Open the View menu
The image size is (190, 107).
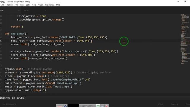pos(22,5)
